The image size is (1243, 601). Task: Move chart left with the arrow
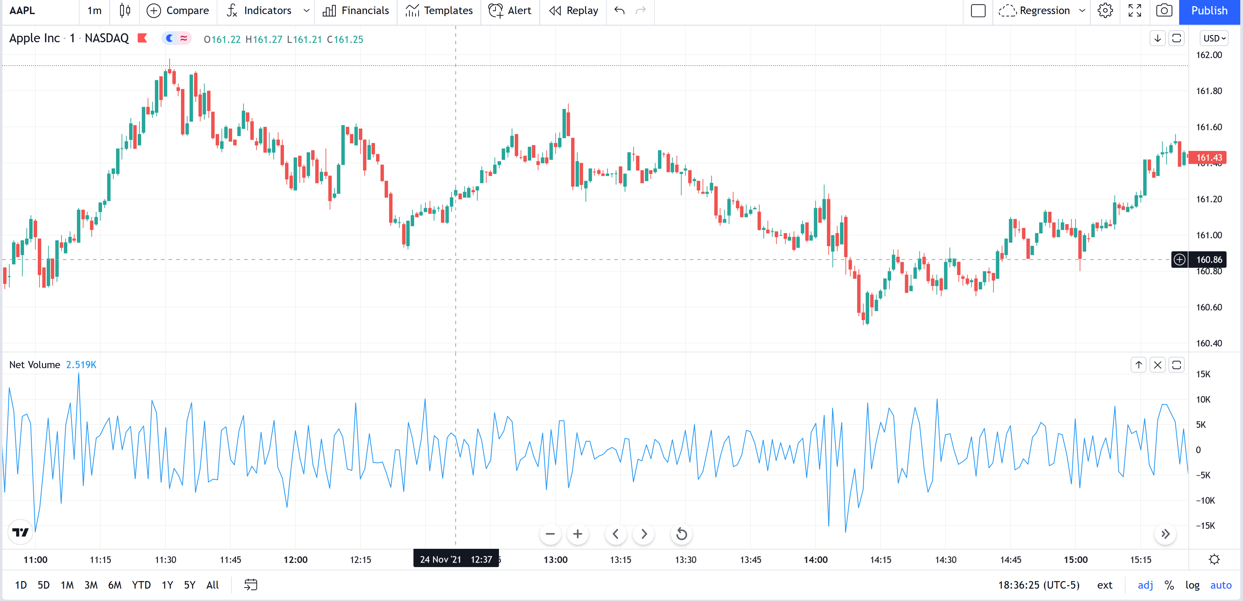(616, 534)
